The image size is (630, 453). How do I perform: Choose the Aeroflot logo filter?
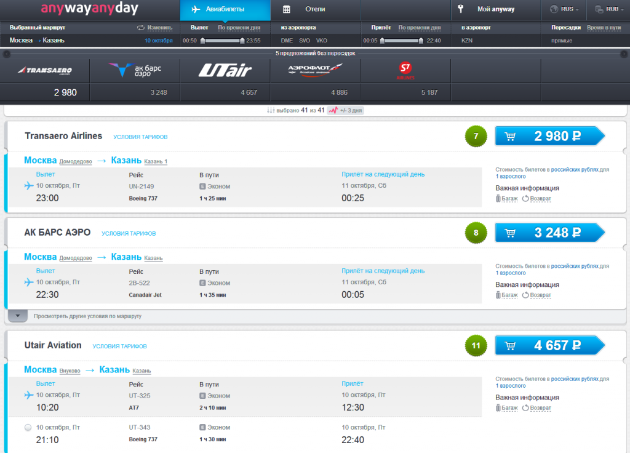click(314, 70)
